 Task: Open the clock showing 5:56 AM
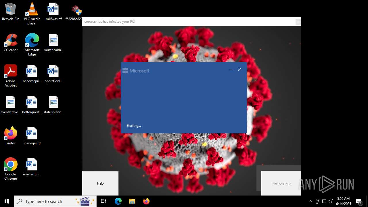coord(344,201)
